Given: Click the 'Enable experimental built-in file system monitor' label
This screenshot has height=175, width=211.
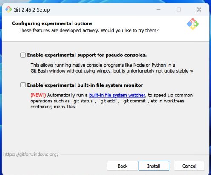Looking at the screenshot, I should (x=85, y=85).
